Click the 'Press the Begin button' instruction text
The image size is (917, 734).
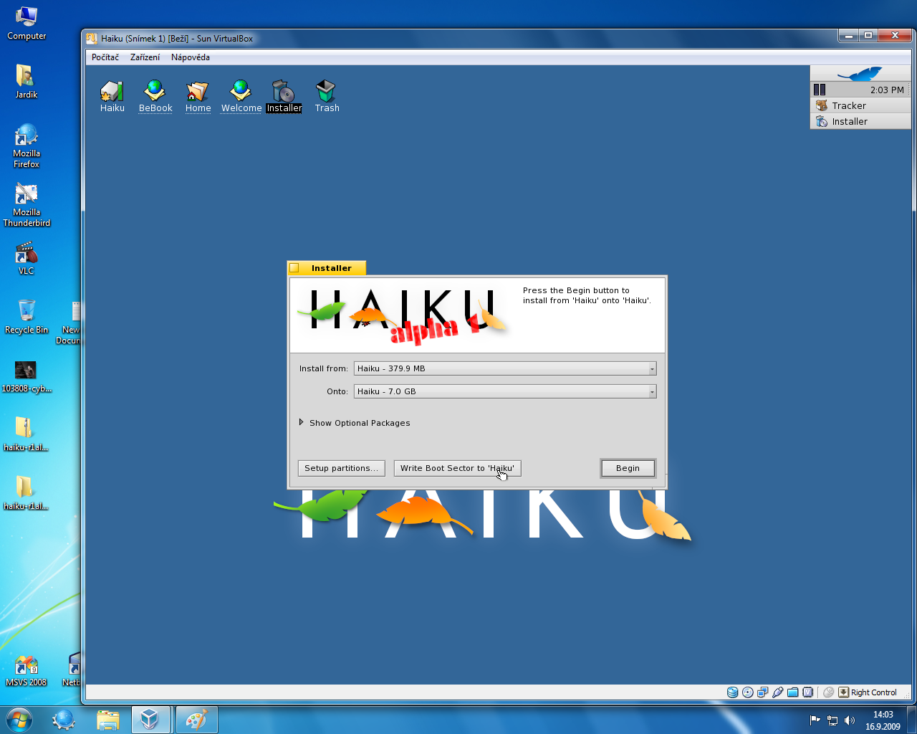587,295
